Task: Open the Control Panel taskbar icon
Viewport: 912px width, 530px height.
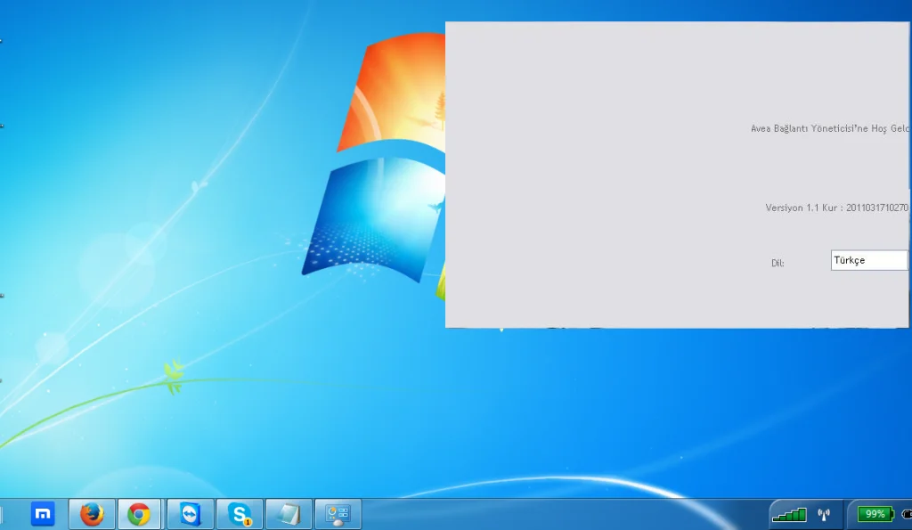Action: point(338,514)
